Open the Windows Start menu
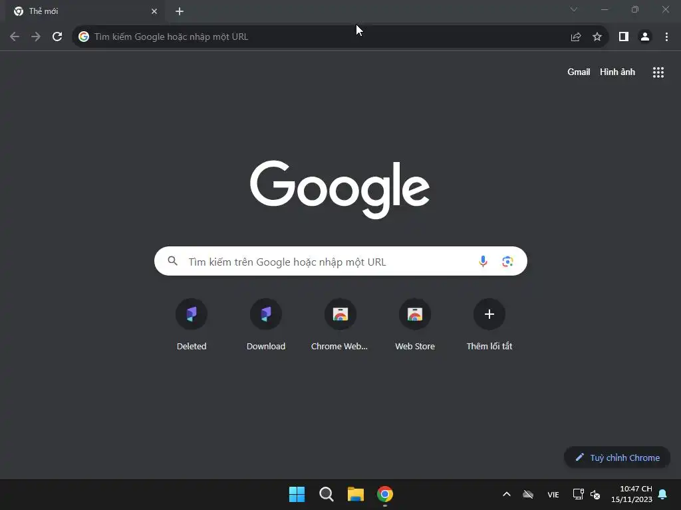 pos(297,494)
